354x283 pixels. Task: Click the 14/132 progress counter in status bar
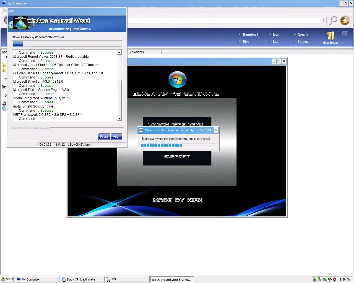coord(60,145)
